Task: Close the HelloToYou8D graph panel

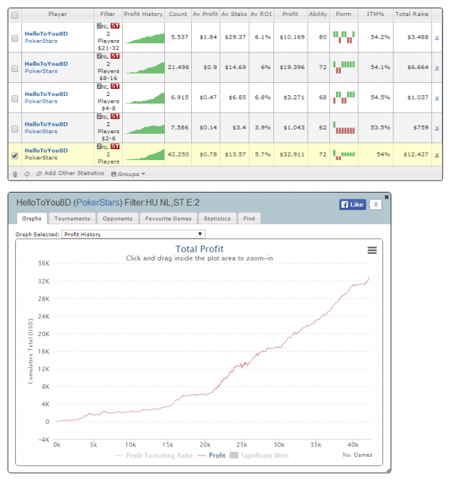Action: [x=387, y=197]
